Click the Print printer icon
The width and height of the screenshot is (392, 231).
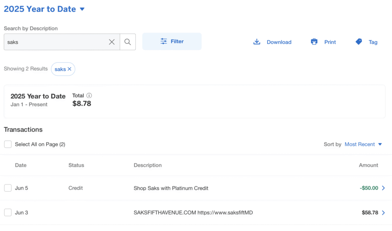click(x=314, y=42)
